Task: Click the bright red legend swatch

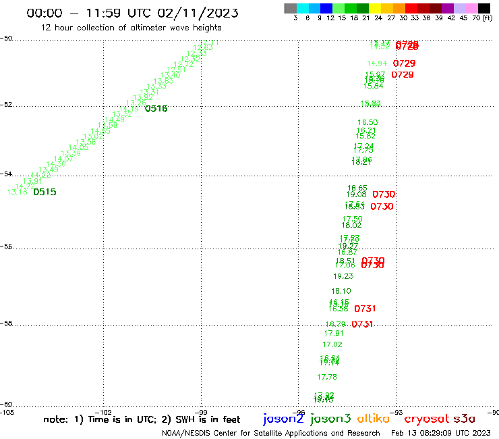Action: (411, 8)
